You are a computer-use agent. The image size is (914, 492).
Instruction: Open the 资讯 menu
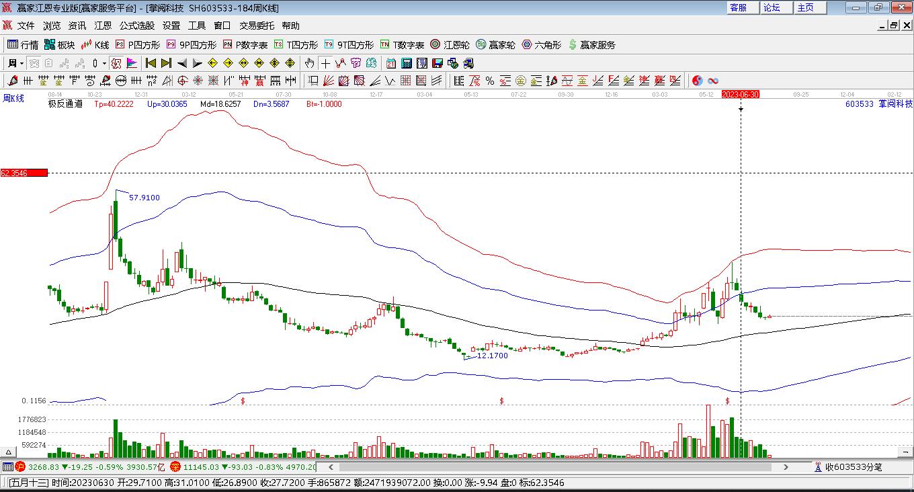click(x=77, y=26)
